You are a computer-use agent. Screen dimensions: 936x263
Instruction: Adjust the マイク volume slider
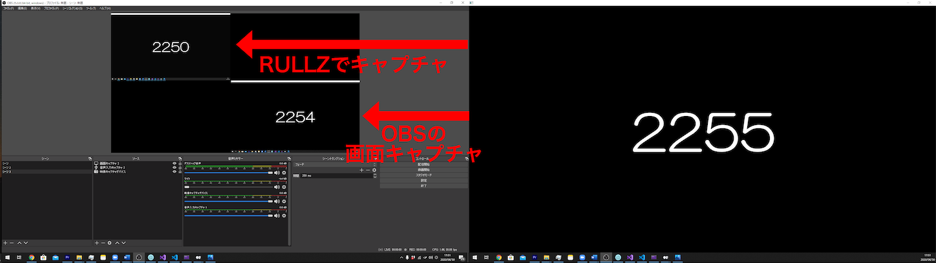228,187
